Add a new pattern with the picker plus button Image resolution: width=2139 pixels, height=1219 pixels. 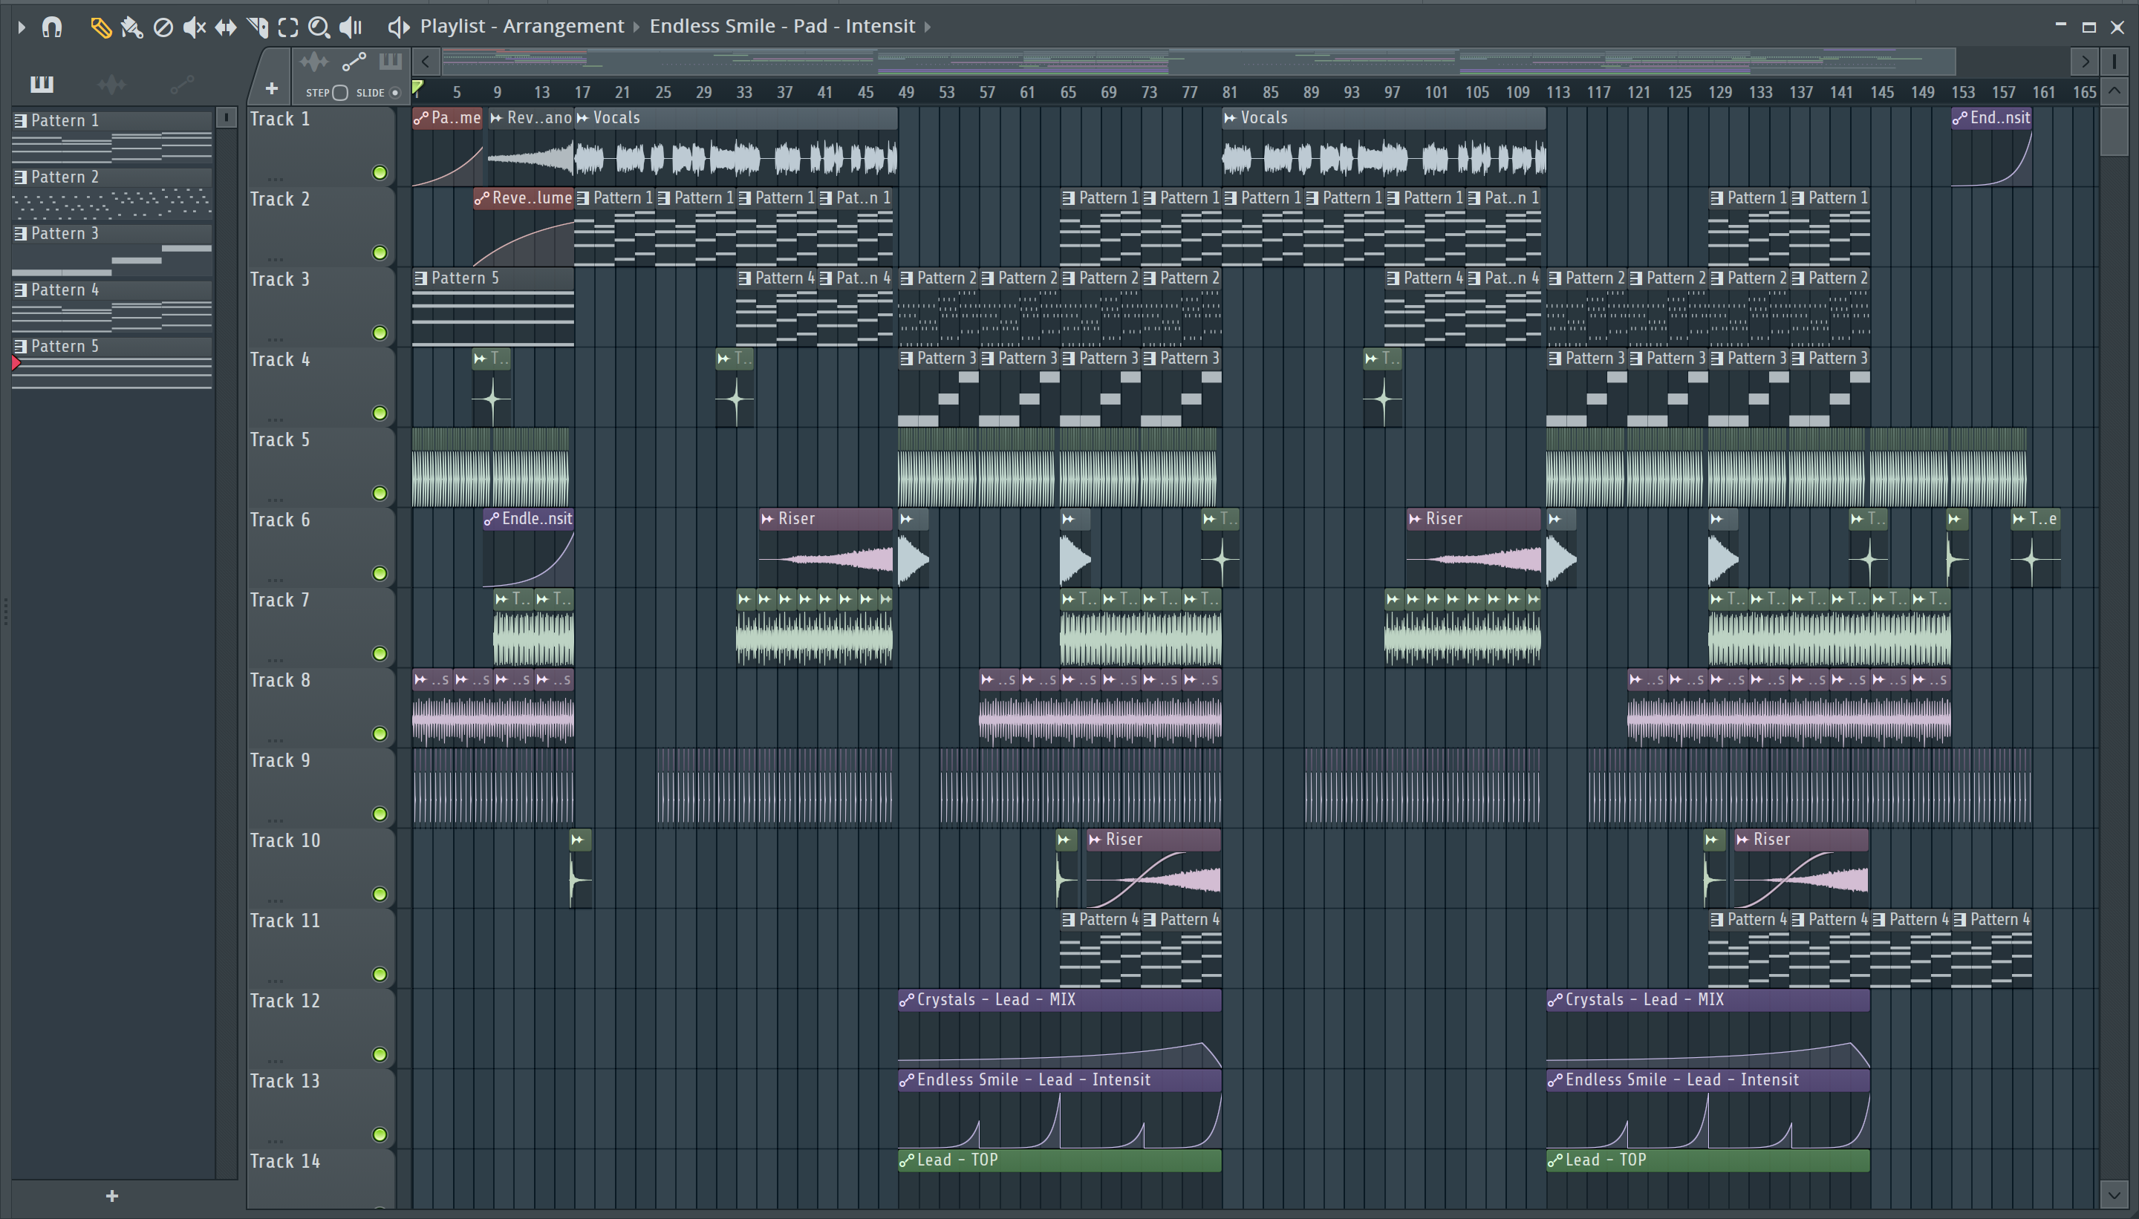112,1195
